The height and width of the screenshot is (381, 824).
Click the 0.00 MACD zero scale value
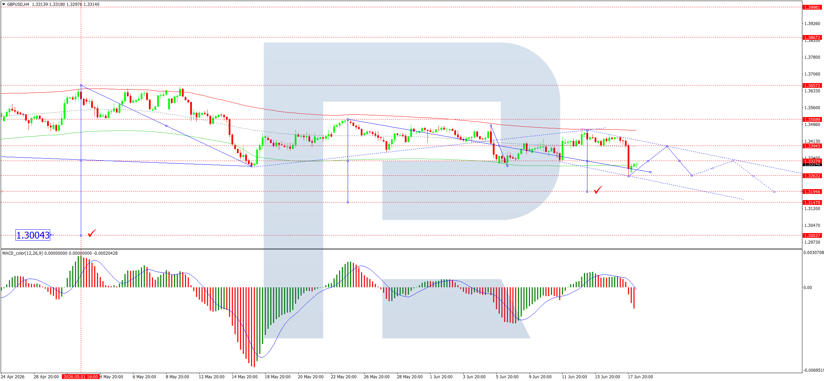[807, 288]
